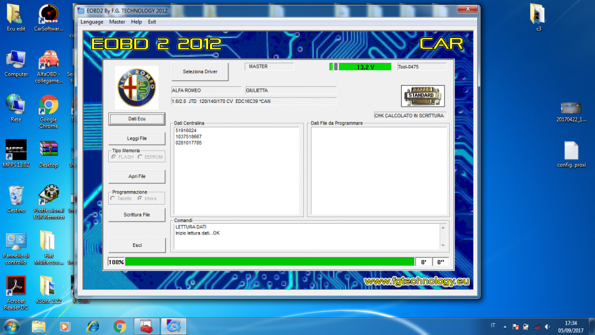
Task: Select EEPROM memory type
Action: pos(151,156)
